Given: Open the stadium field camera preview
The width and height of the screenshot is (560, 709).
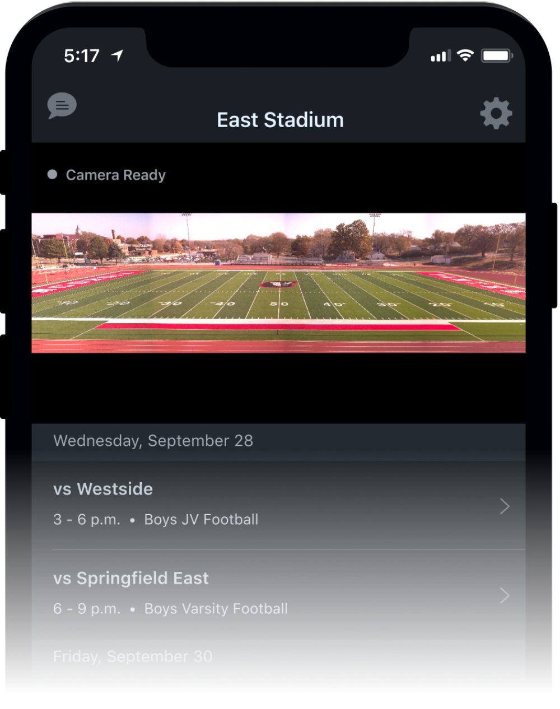Looking at the screenshot, I should (x=280, y=283).
